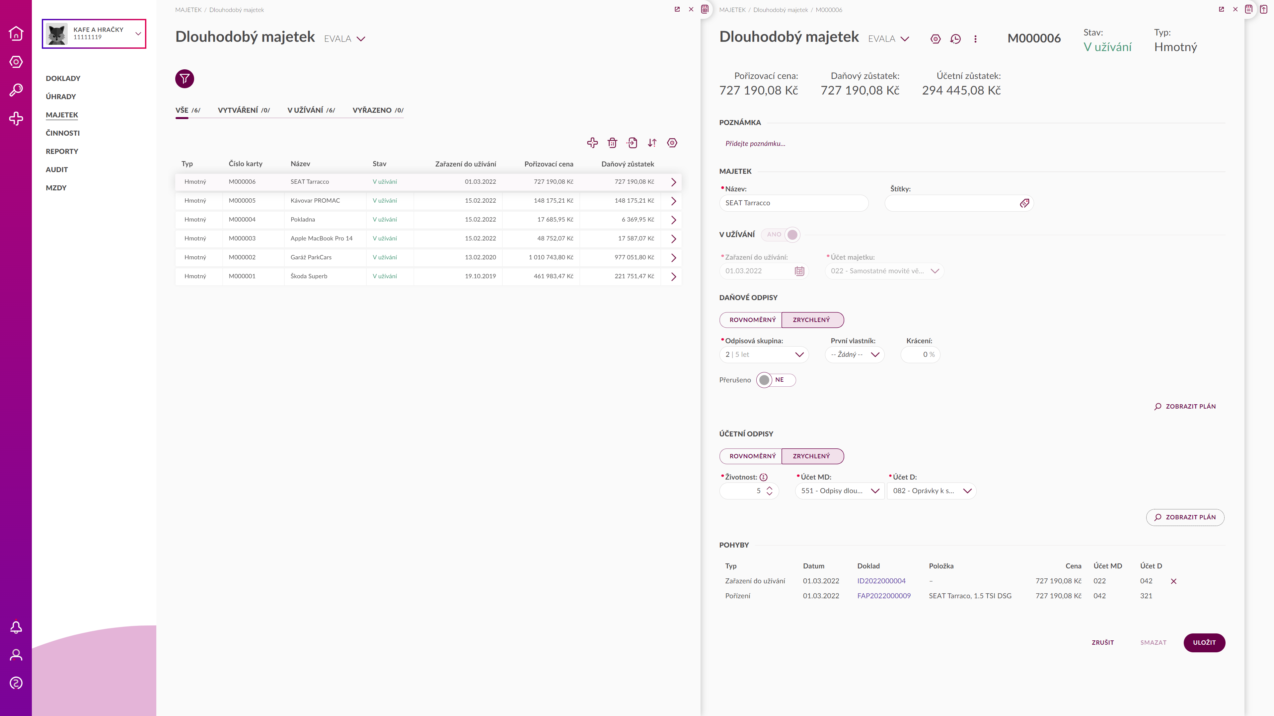Open calculator icon beside list panel header
1274x716 pixels.
click(705, 9)
